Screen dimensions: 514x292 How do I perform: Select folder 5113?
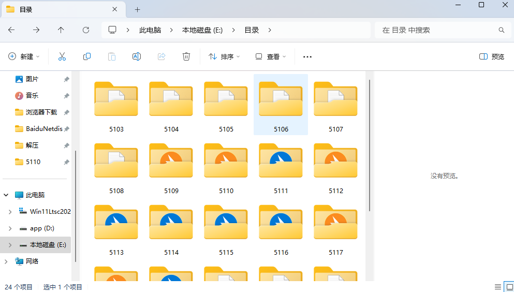(x=116, y=228)
